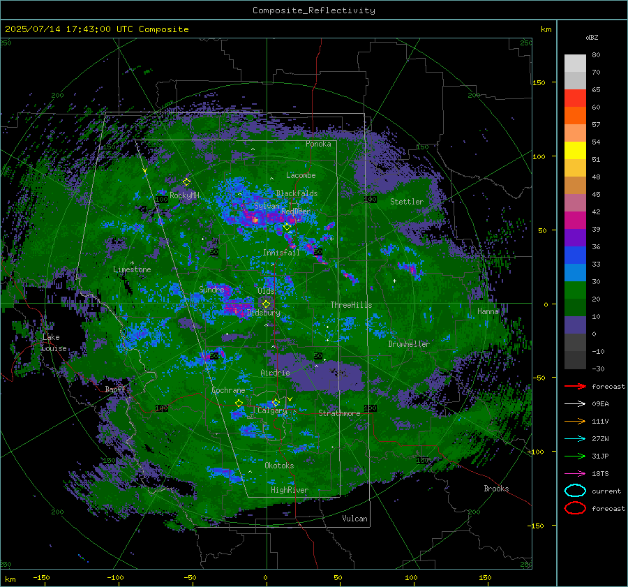Click the 18TS legend label text
Viewport: 628px width, 587px height.
click(x=600, y=474)
